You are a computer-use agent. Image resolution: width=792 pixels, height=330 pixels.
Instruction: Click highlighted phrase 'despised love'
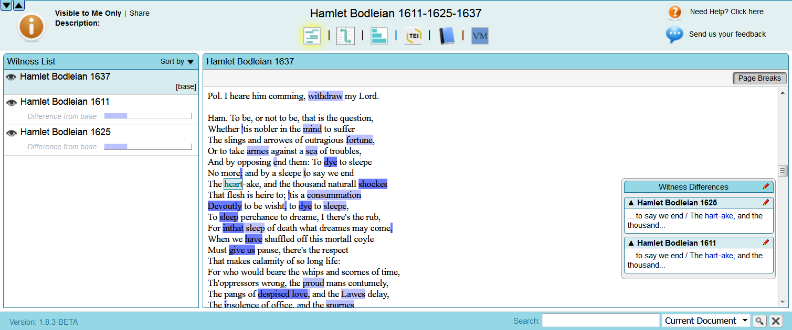click(x=283, y=294)
